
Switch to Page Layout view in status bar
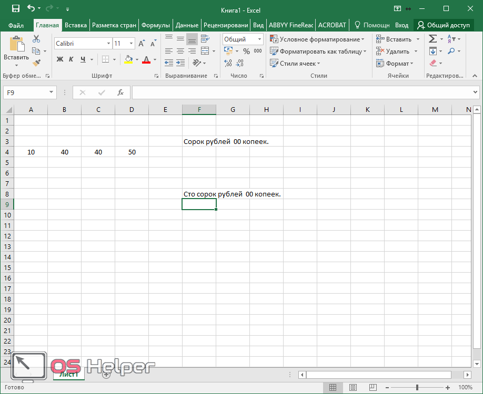click(x=353, y=388)
